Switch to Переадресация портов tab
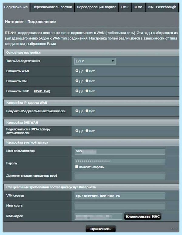Image resolution: width=182 pixels, height=235 pixels. (96, 7)
